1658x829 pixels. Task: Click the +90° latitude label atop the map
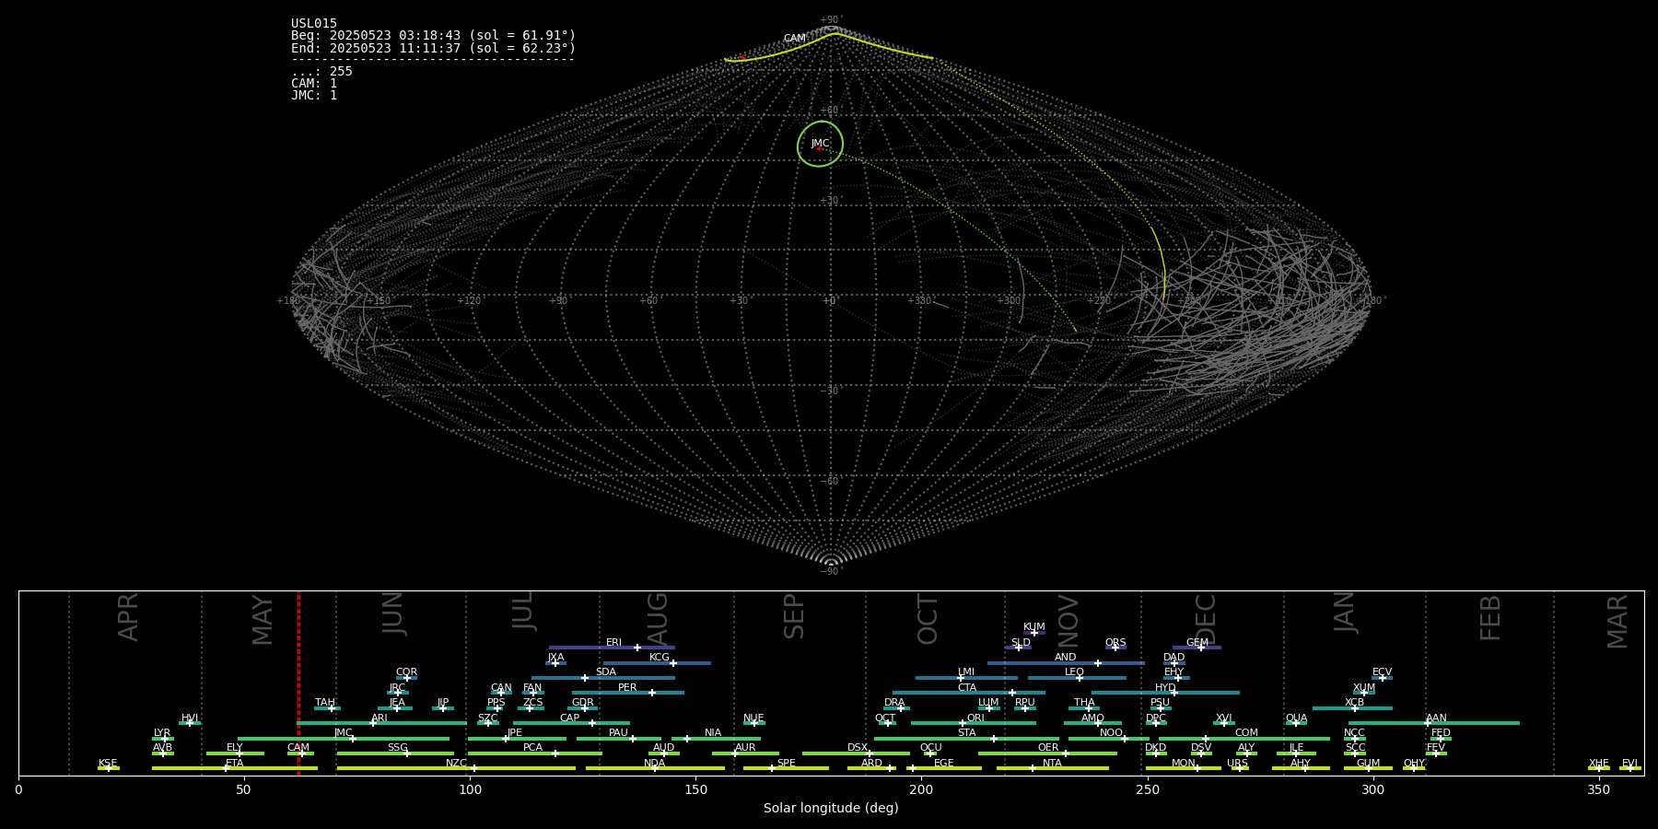[831, 19]
